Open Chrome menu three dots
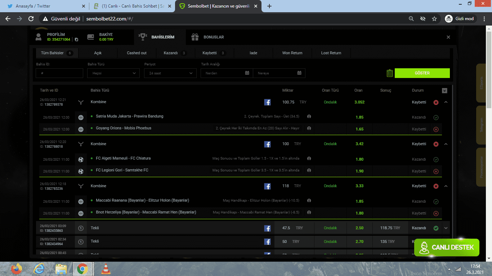 [x=485, y=19]
